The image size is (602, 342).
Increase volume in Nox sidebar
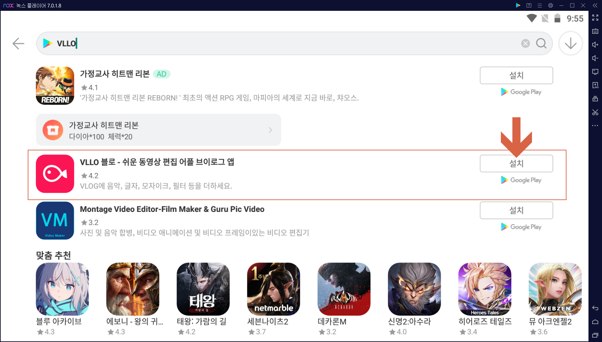click(595, 45)
